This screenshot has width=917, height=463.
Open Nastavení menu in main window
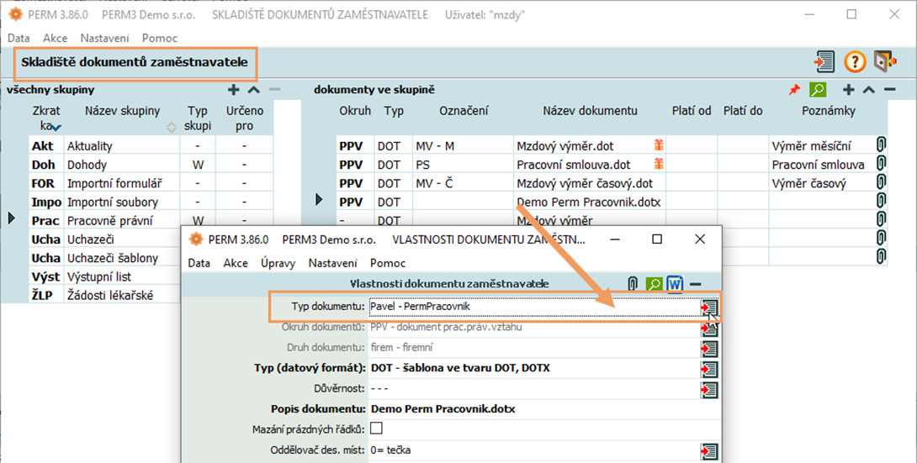104,38
